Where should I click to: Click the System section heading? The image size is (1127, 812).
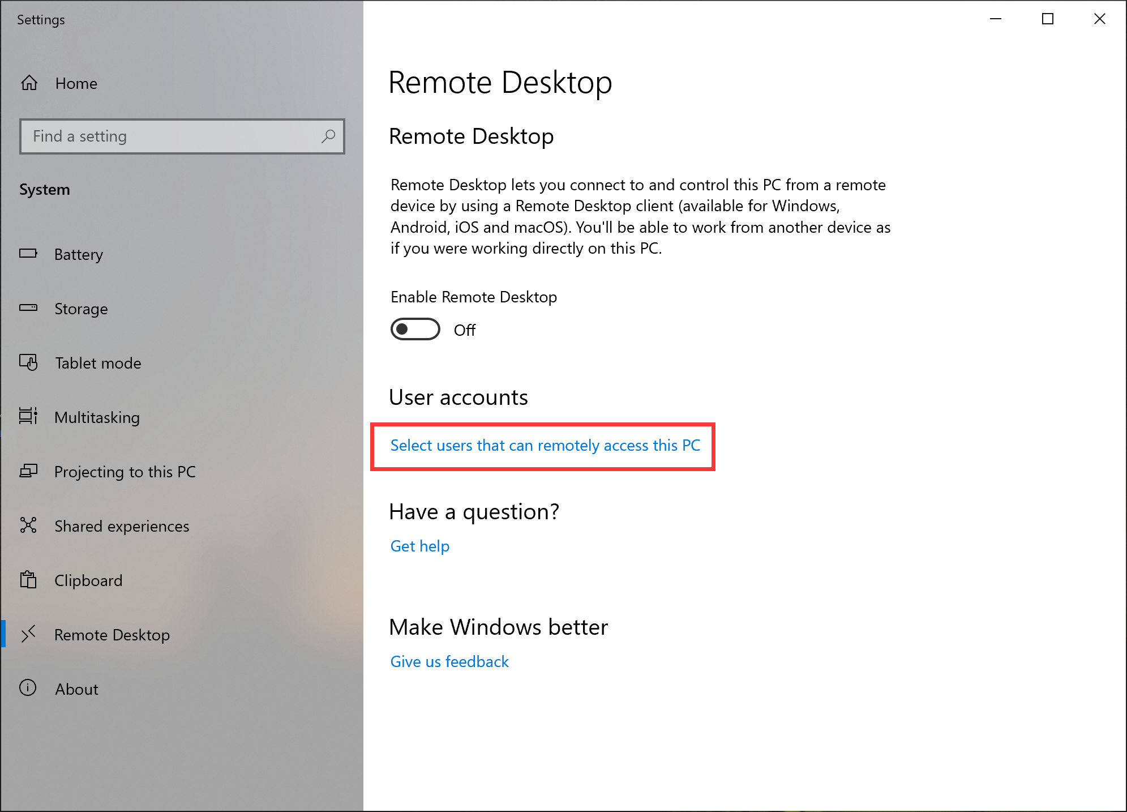pyautogui.click(x=45, y=190)
